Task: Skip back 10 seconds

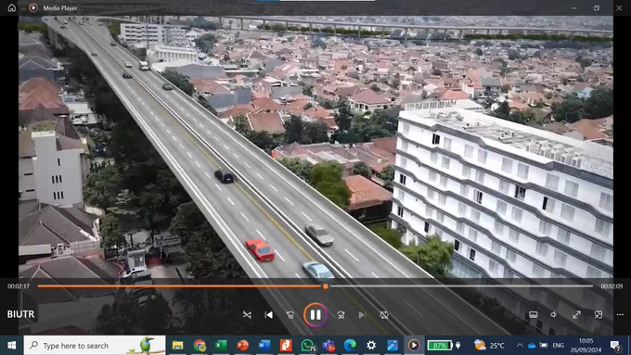Action: [290, 315]
